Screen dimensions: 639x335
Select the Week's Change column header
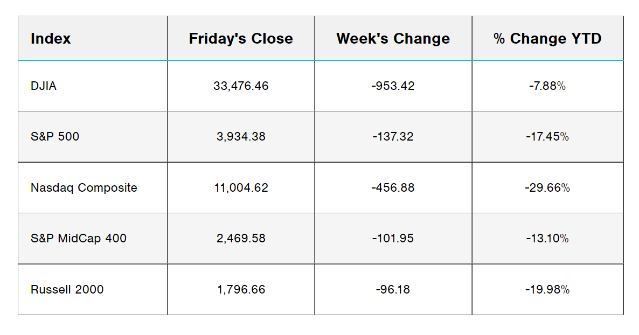coord(393,39)
